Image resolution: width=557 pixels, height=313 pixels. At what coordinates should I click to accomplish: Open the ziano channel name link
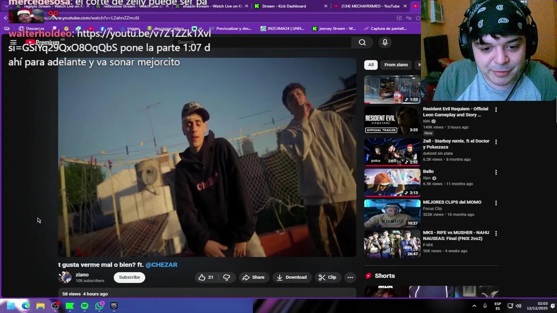point(82,275)
